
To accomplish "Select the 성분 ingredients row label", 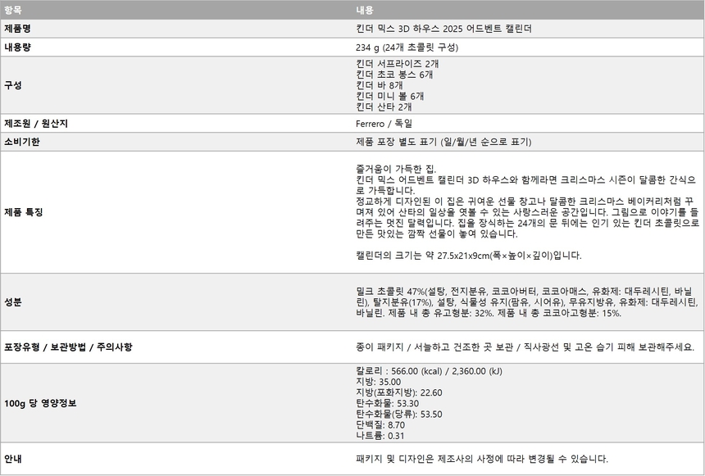I will 12,302.
